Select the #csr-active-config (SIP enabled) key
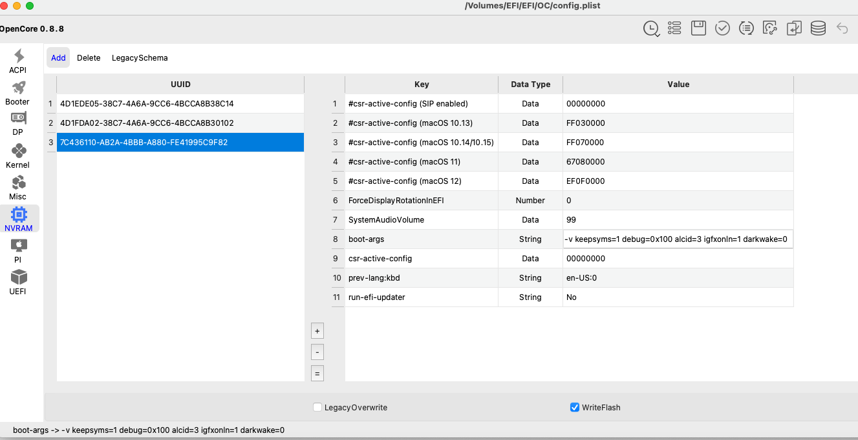 pyautogui.click(x=422, y=103)
